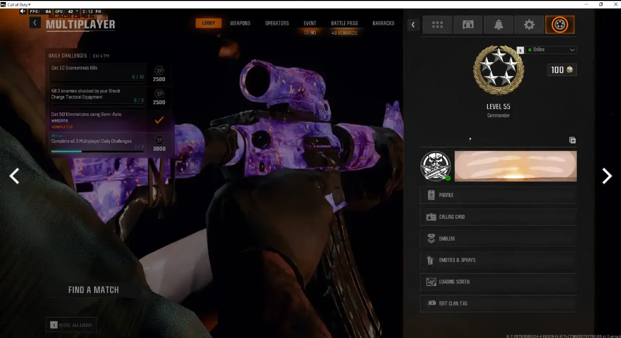This screenshot has height=338, width=621.
Task: Open the notifications bell icon
Action: [498, 25]
